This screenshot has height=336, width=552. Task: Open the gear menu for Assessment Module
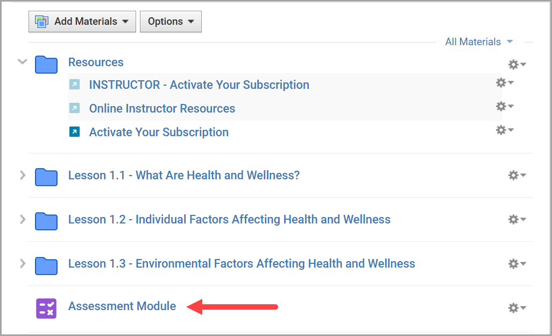tap(517, 308)
